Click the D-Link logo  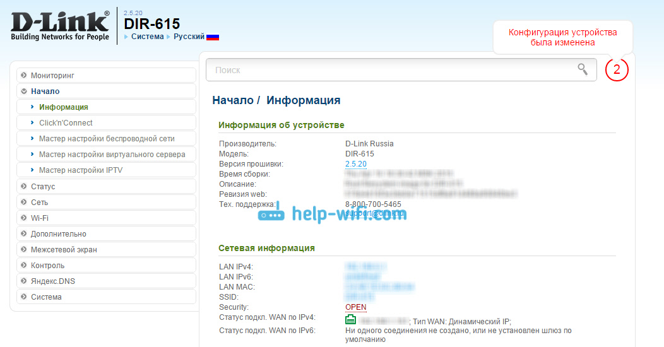pos(60,26)
